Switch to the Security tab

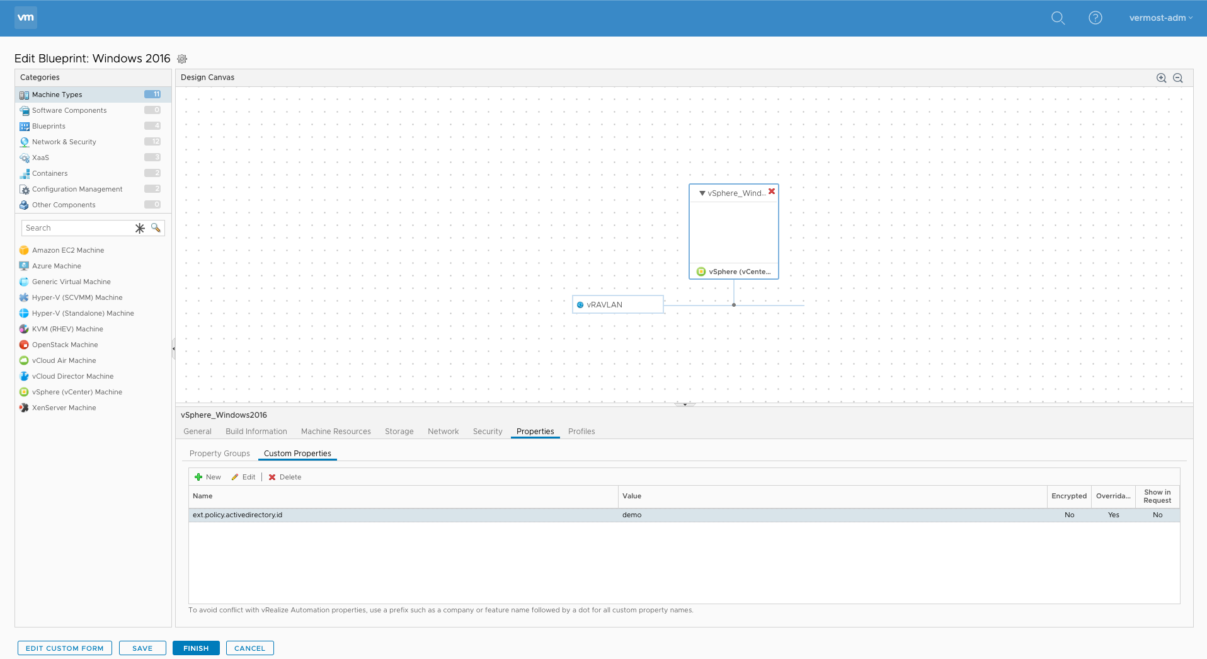coord(488,432)
